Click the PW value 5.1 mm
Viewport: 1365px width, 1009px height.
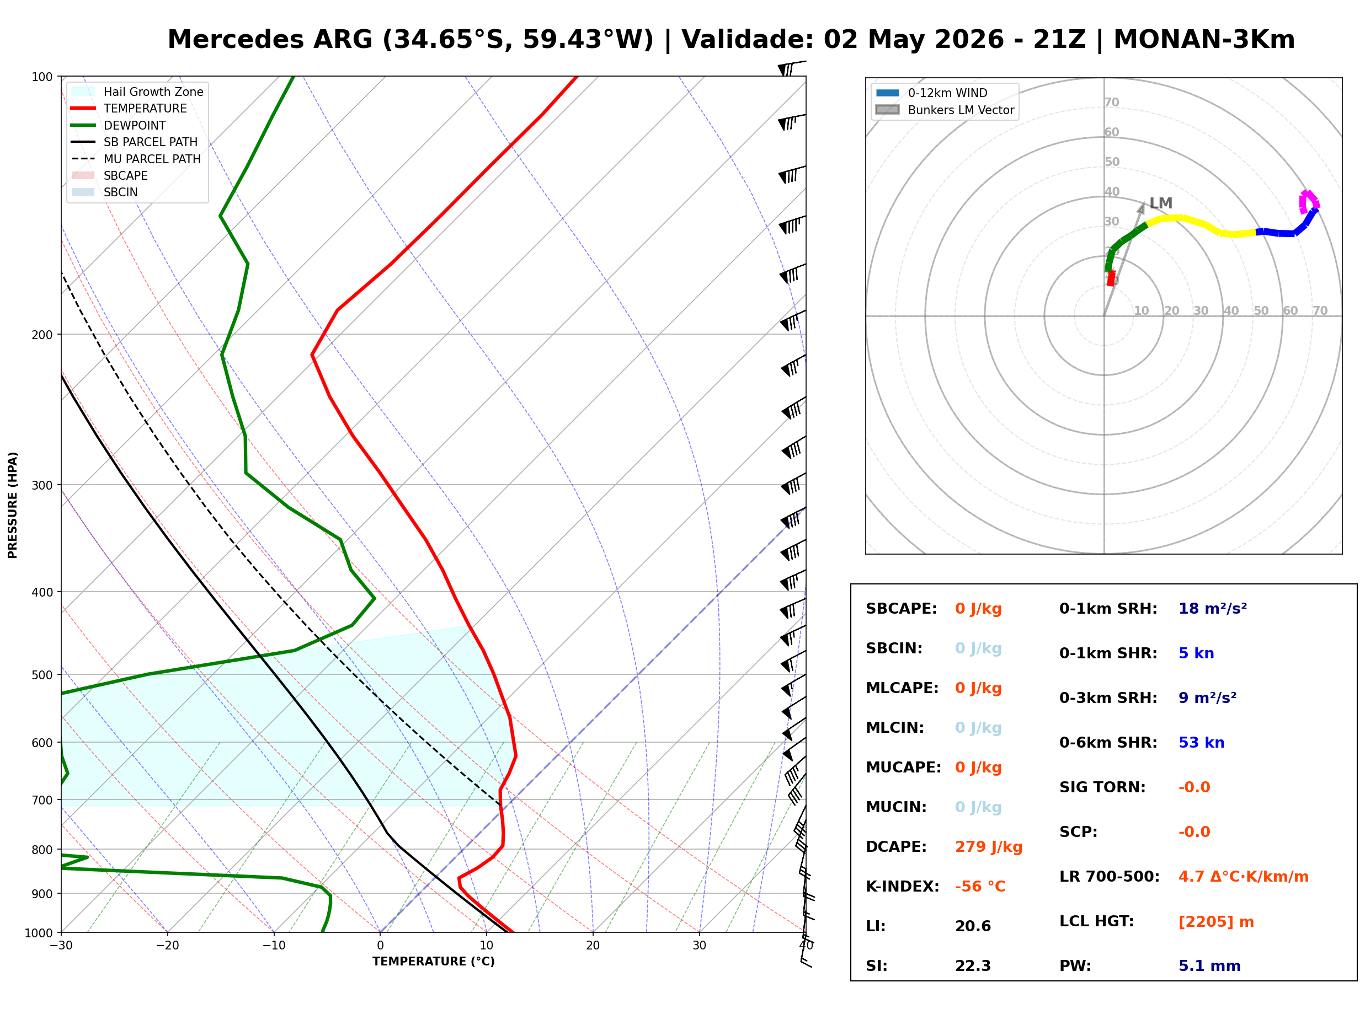pyautogui.click(x=1209, y=966)
